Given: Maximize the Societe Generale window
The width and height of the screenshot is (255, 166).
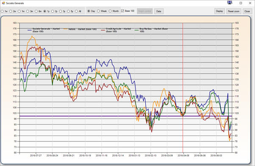Looking at the screenshot, I should click(241, 3).
